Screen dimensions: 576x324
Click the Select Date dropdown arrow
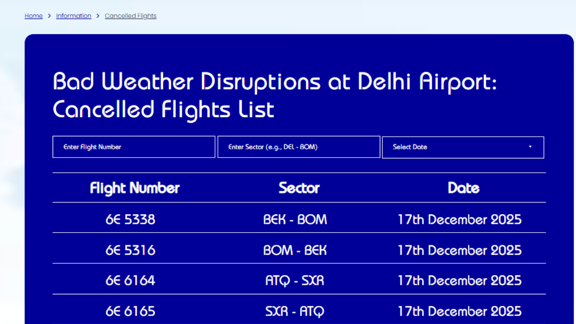[x=530, y=147]
